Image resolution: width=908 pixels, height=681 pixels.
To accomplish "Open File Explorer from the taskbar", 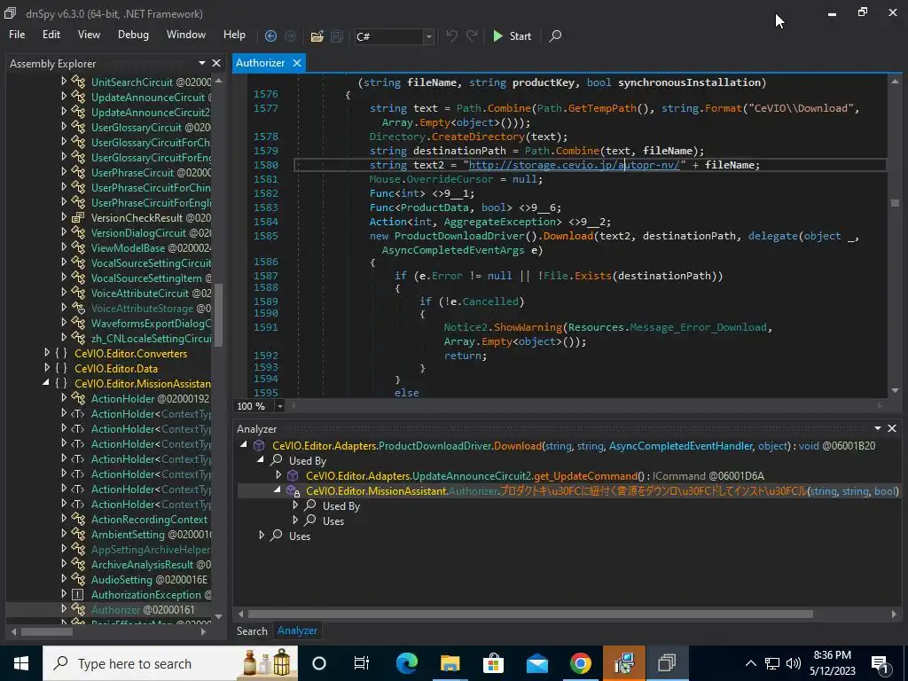I will [450, 663].
